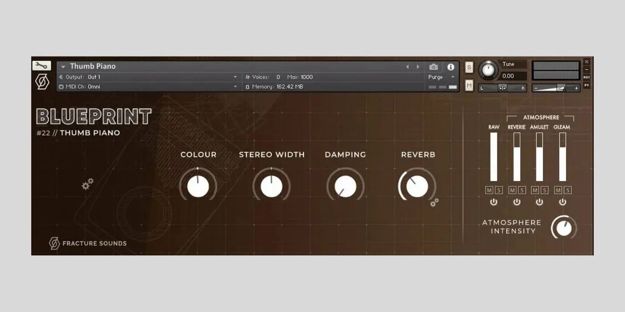
Task: Click the output level meter display
Action: click(x=556, y=70)
